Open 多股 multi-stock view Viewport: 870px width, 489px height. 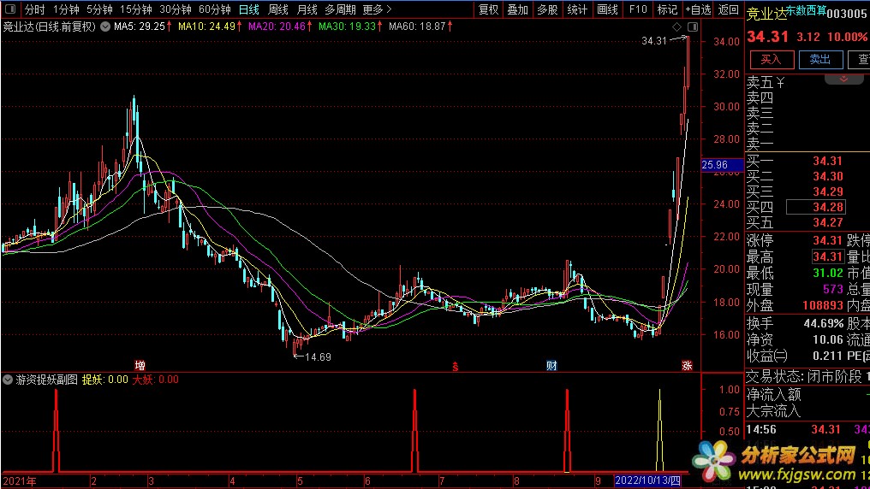tap(548, 9)
